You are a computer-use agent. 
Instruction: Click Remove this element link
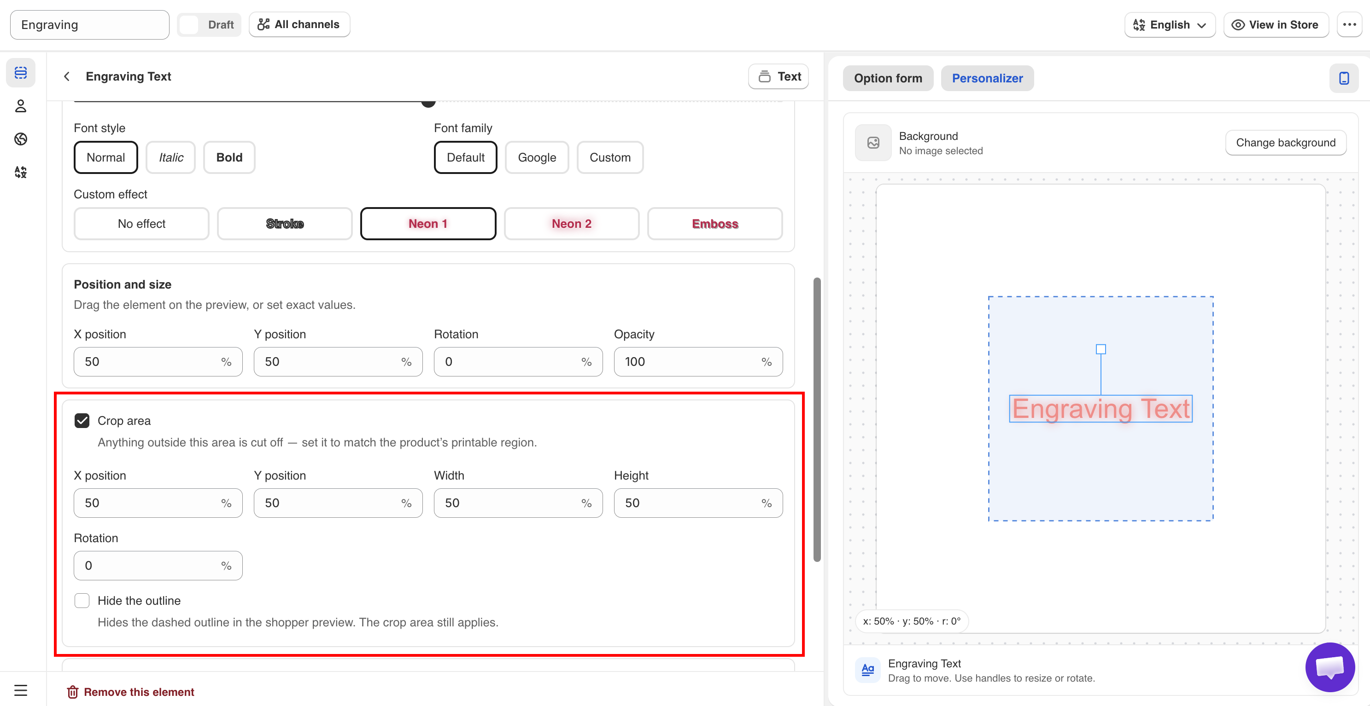click(130, 692)
